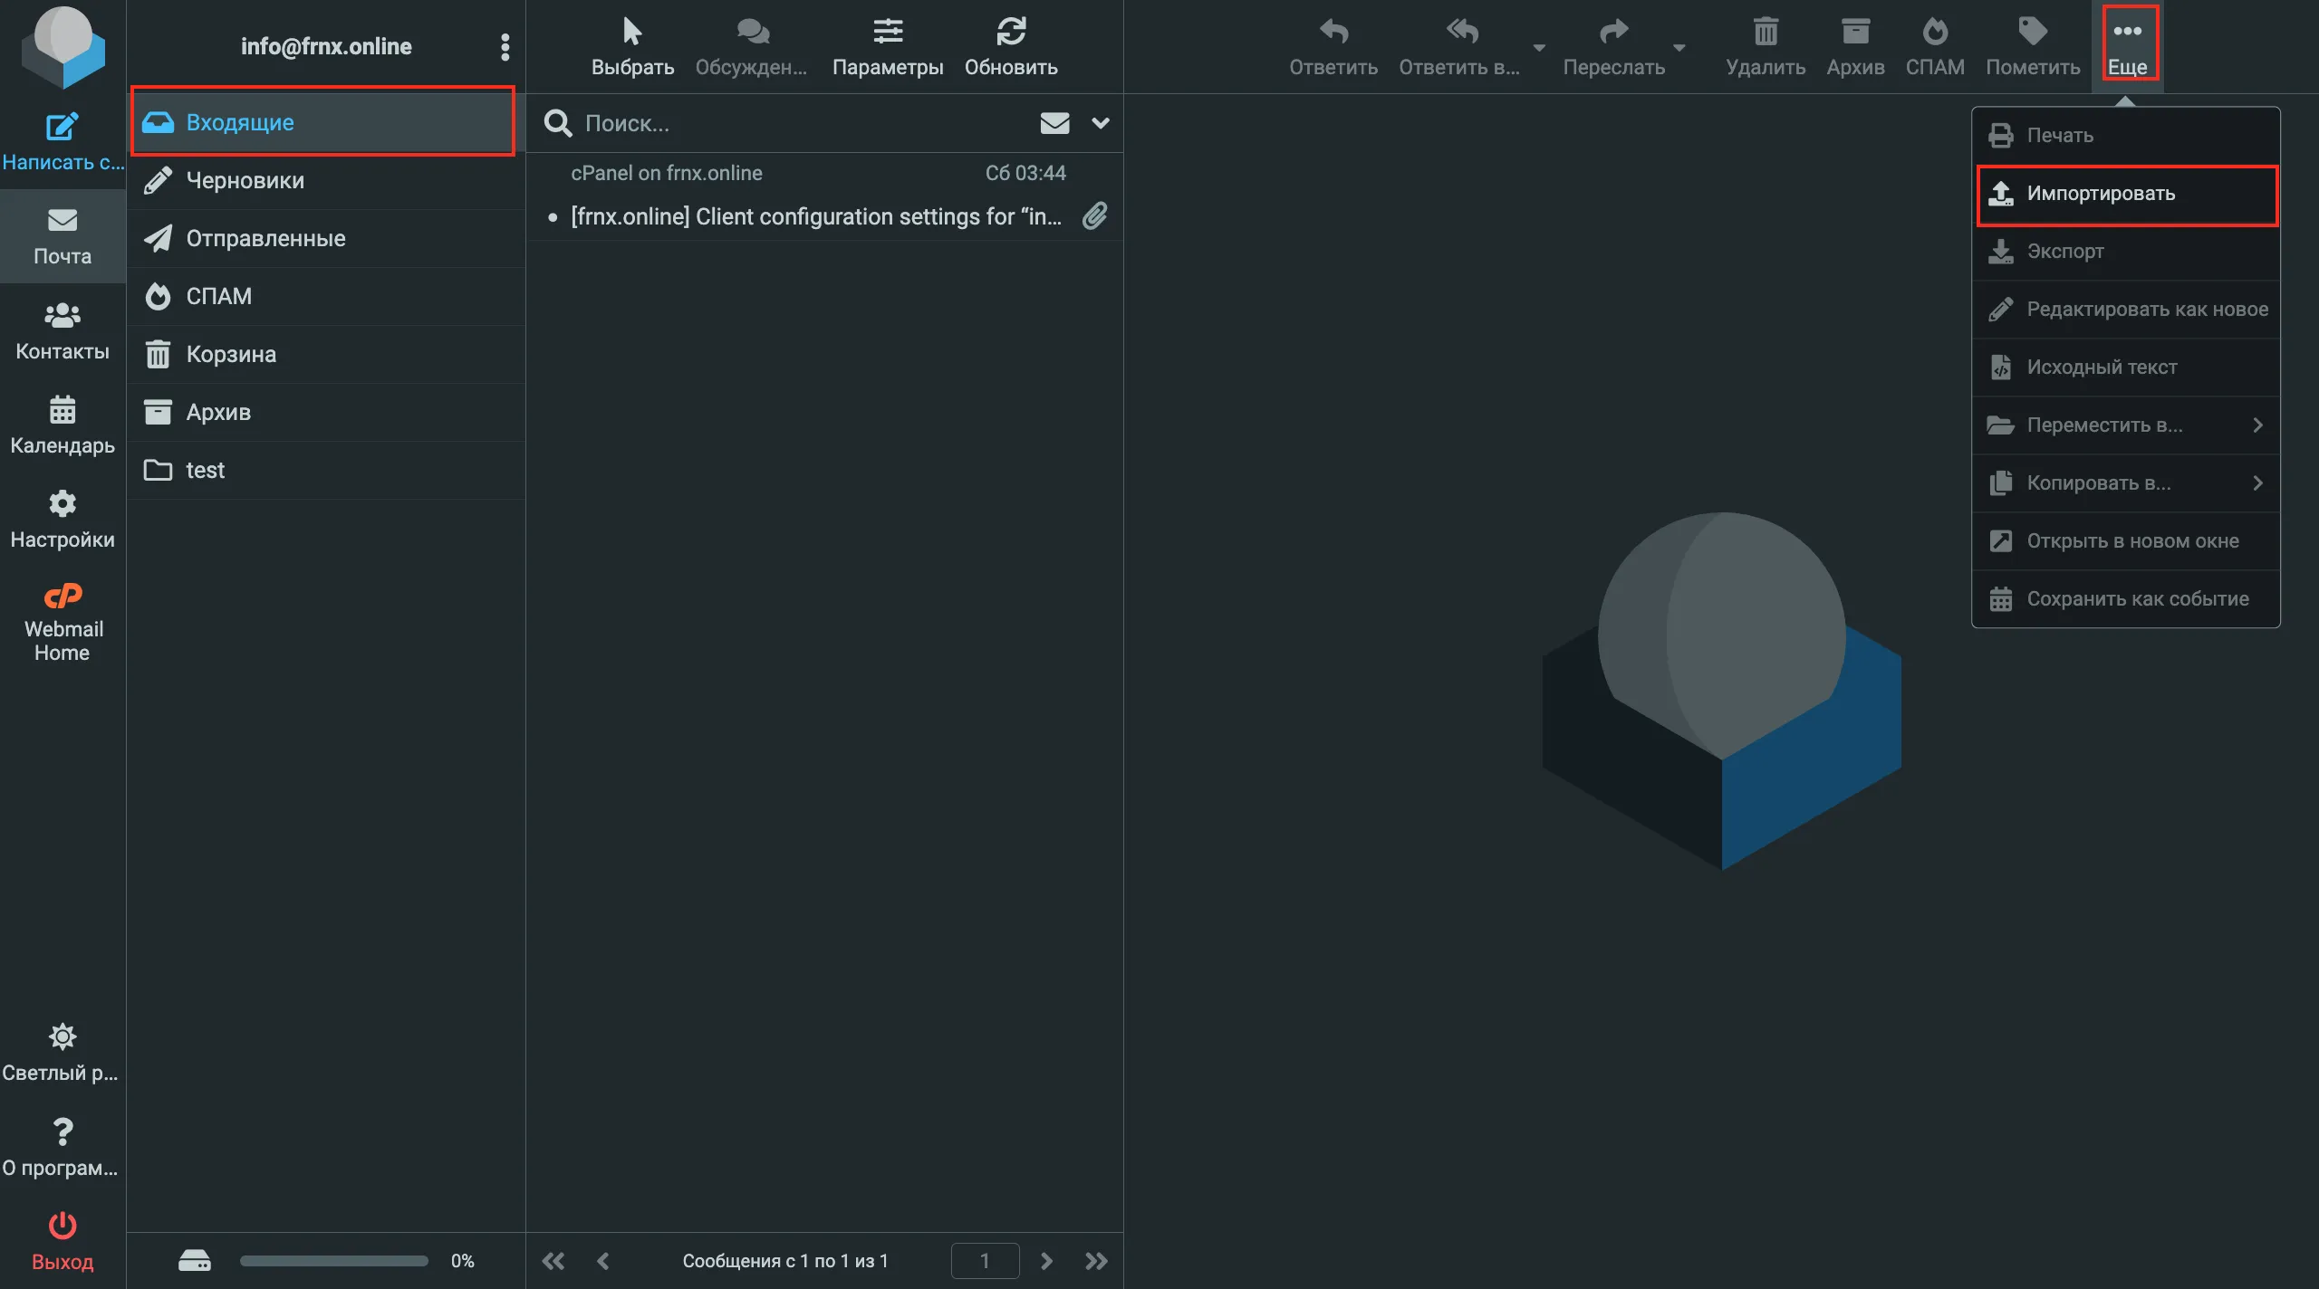Open Settings (Настройки) gear in sidebar
The width and height of the screenshot is (2319, 1289).
(63, 520)
